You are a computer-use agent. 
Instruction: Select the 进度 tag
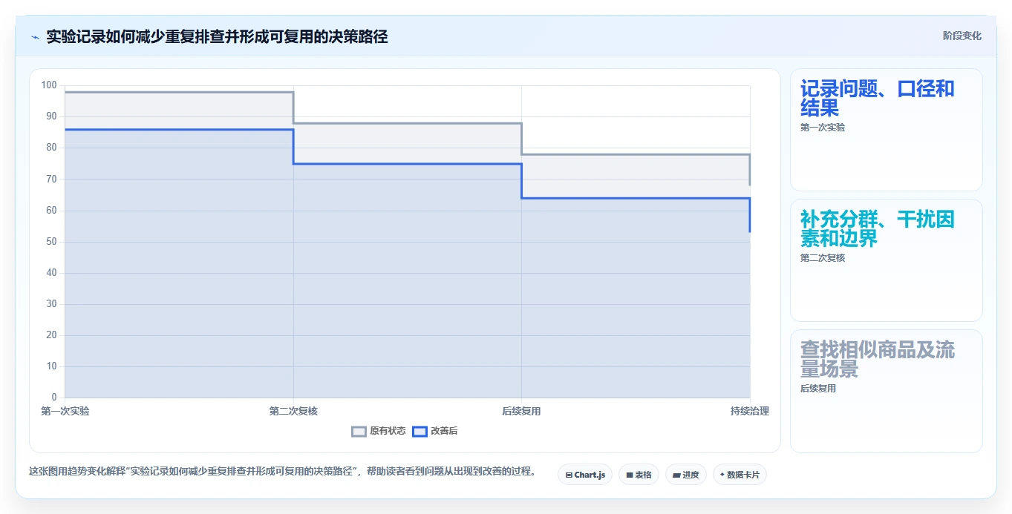(x=685, y=475)
